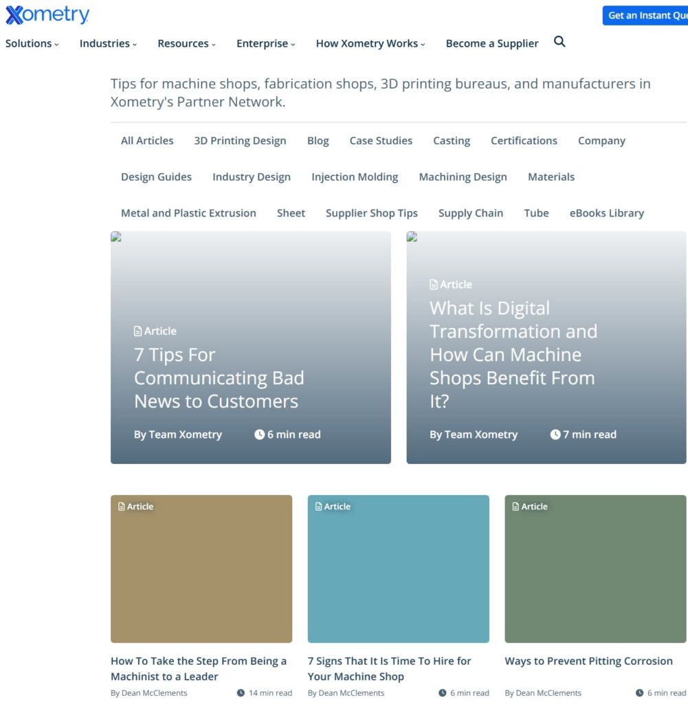The width and height of the screenshot is (688, 704).
Task: Open the site search magnifier icon
Action: [x=559, y=42]
